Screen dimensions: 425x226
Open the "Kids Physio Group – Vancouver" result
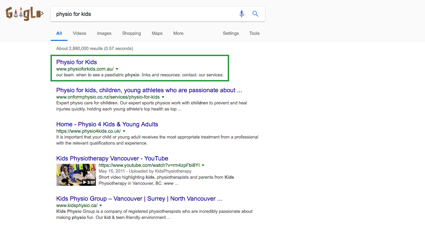click(x=139, y=199)
